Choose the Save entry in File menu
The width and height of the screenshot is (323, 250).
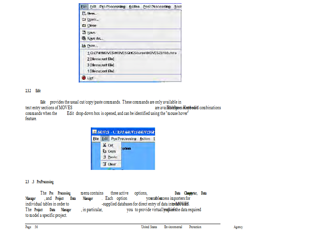pyautogui.click(x=91, y=32)
